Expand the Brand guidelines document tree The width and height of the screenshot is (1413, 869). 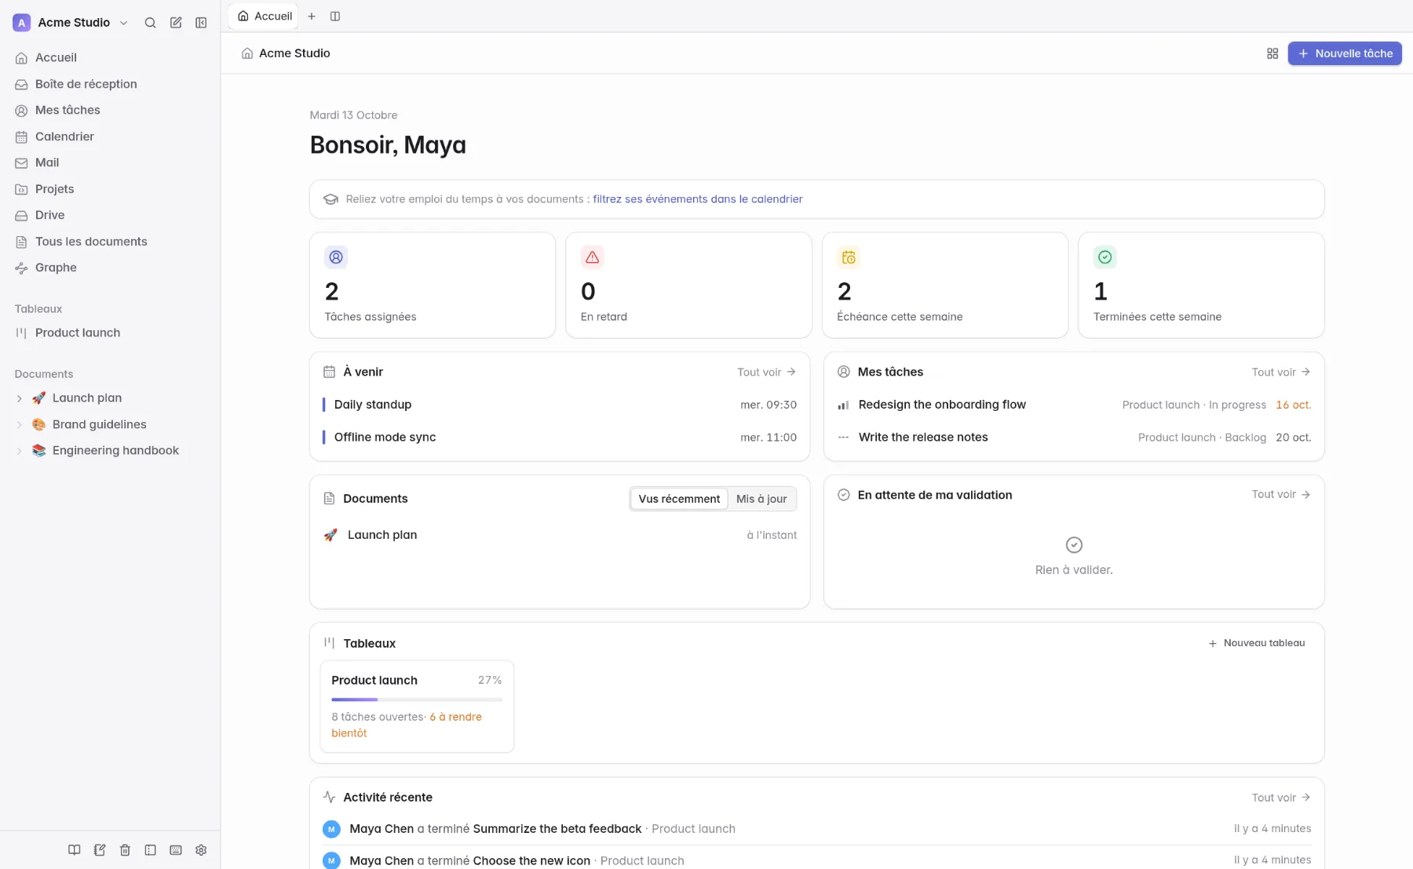click(20, 425)
